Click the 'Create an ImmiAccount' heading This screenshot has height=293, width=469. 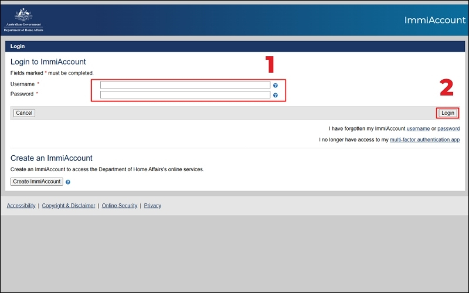coord(52,158)
